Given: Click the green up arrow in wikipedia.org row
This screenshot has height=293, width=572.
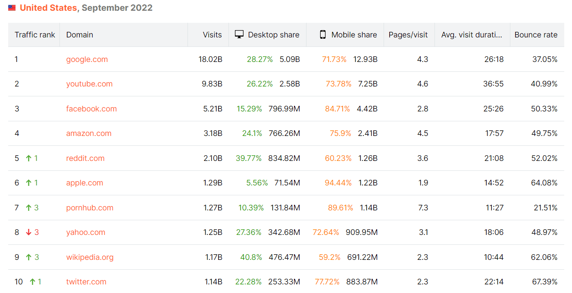Looking at the screenshot, I should (x=28, y=257).
